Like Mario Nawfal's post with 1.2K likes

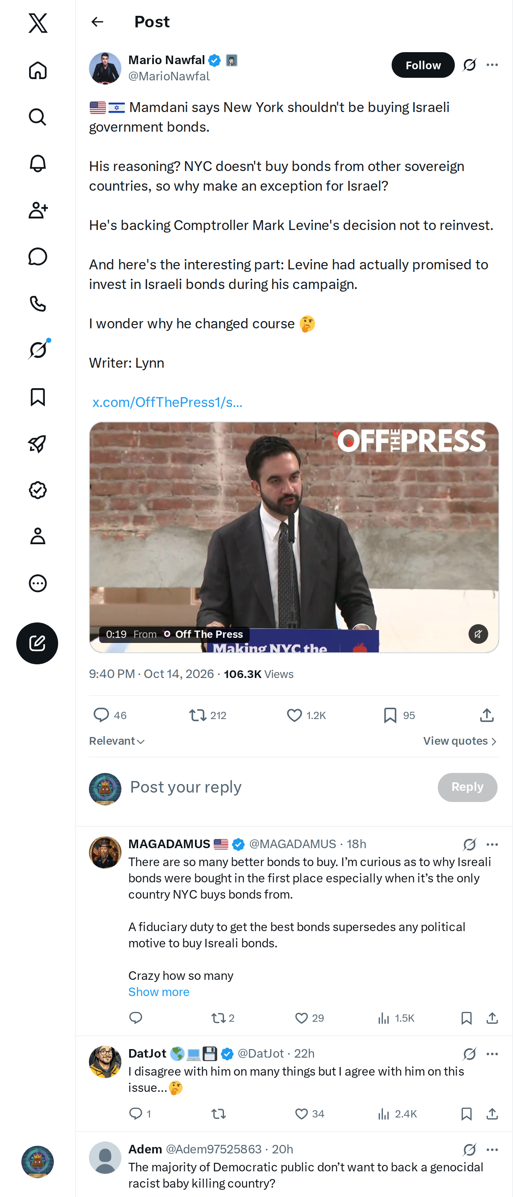[x=306, y=715]
